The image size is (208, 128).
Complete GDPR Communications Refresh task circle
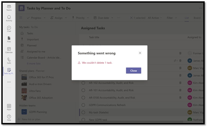click(83, 105)
